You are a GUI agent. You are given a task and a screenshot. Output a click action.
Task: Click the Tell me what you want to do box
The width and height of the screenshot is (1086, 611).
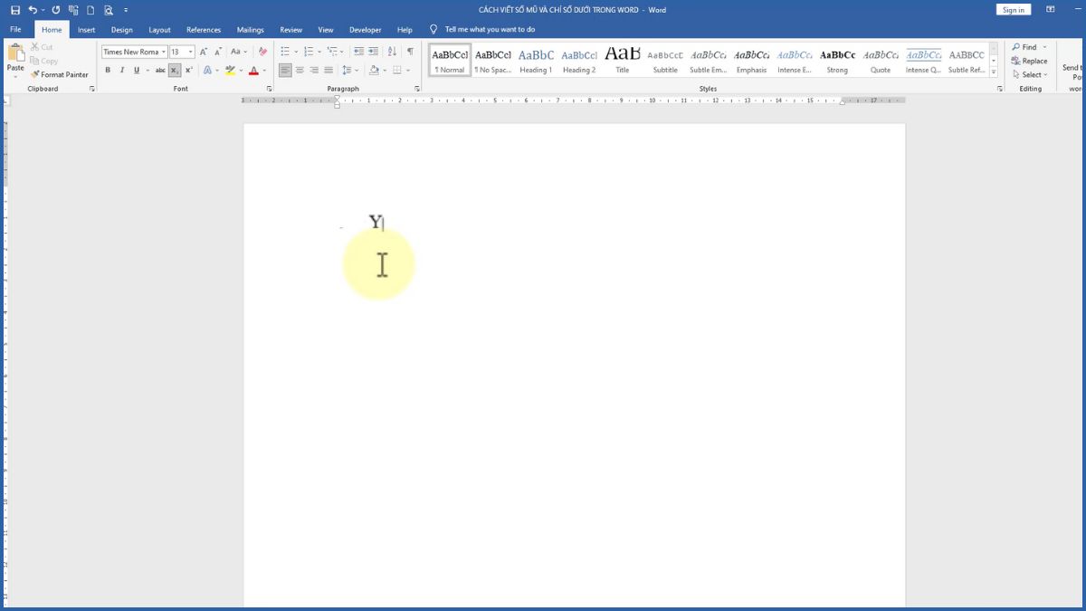click(x=490, y=30)
